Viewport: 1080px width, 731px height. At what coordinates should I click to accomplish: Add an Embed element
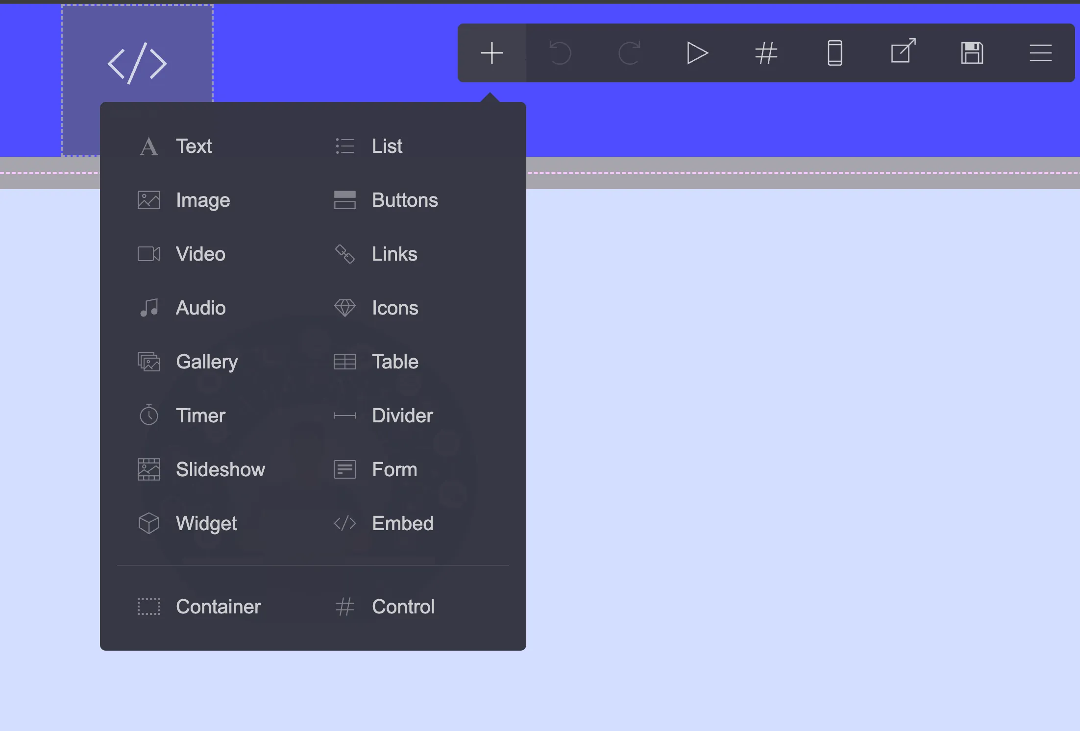[x=403, y=523]
